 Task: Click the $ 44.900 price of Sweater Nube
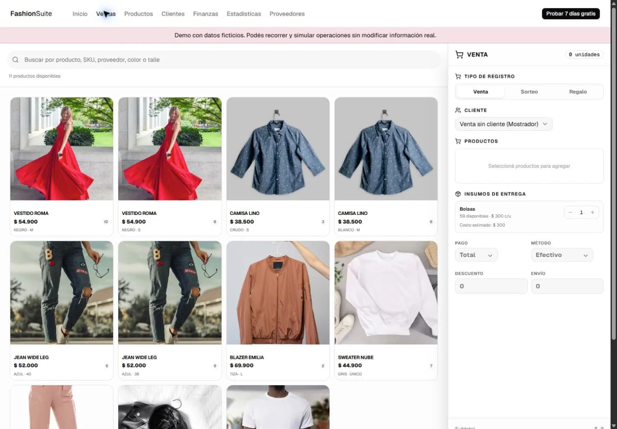[x=350, y=365]
